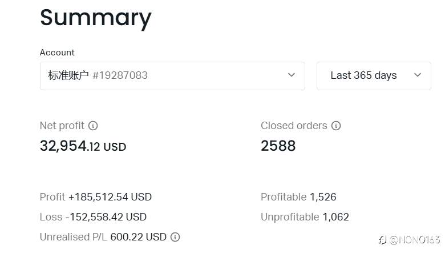This screenshot has height=257, width=445.
Task: Select the Unrealised P/L 600.22 USD value
Action: [138, 237]
